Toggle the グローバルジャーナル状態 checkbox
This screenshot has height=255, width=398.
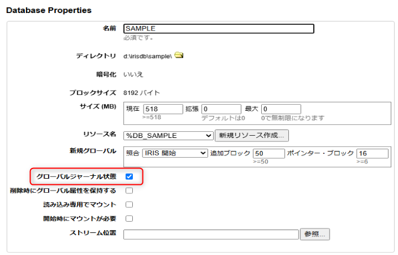[129, 176]
